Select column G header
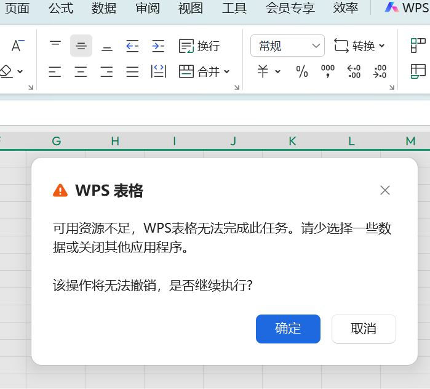This screenshot has height=389, width=430. pos(56,141)
